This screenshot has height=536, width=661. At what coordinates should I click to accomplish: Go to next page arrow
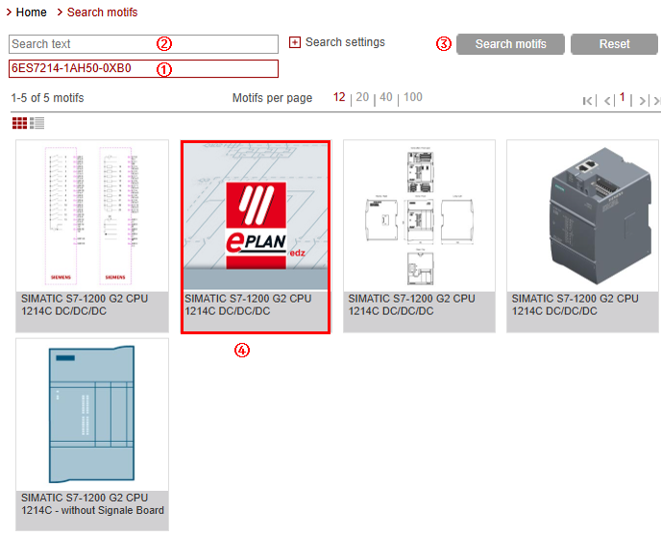pos(641,100)
